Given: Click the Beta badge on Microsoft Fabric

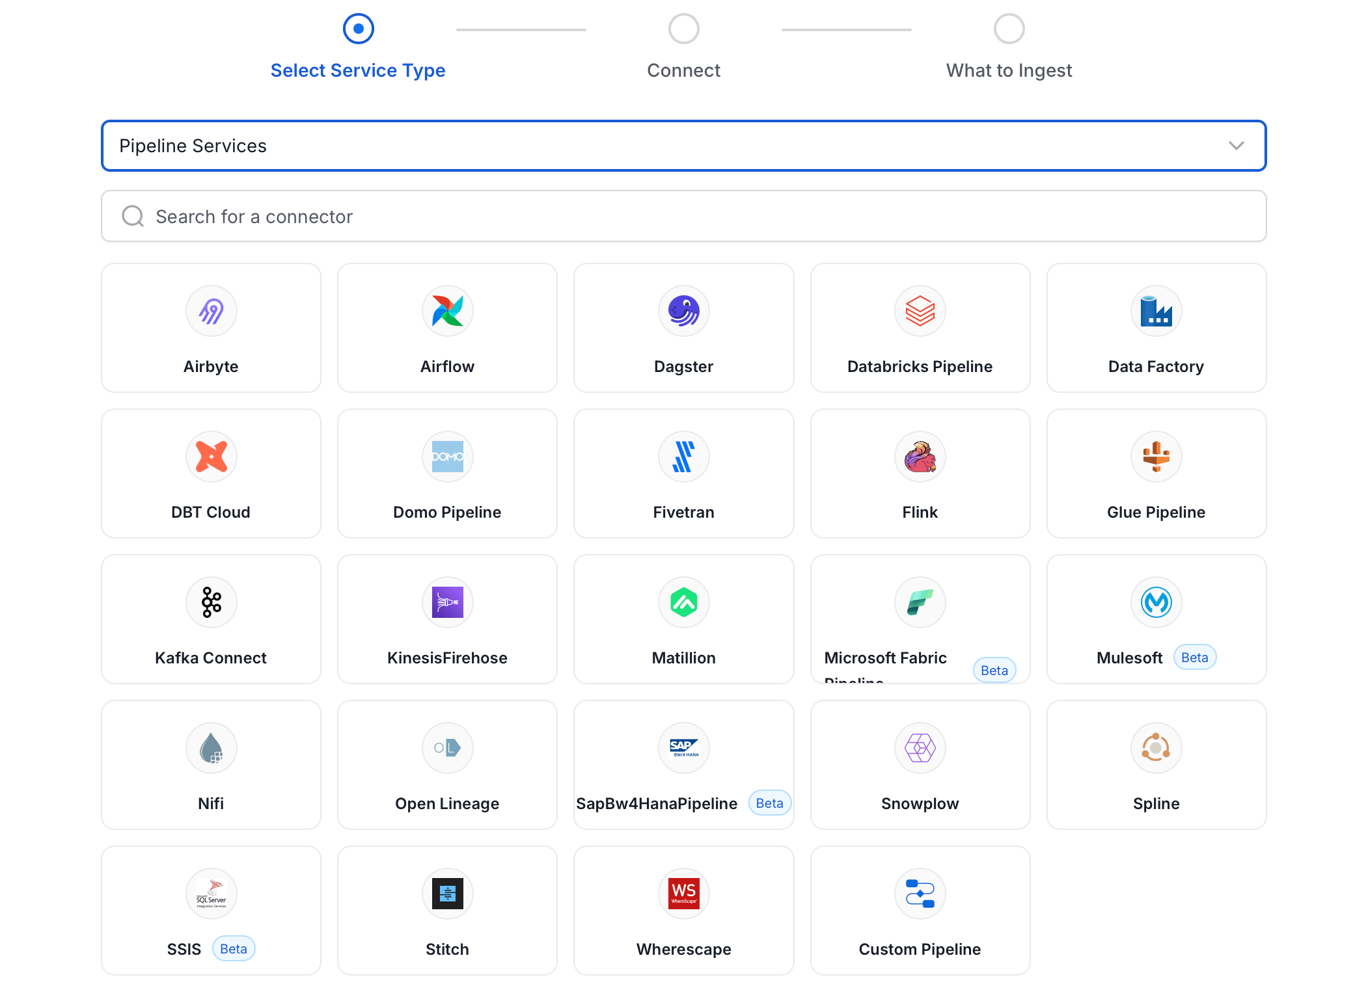Looking at the screenshot, I should [994, 671].
